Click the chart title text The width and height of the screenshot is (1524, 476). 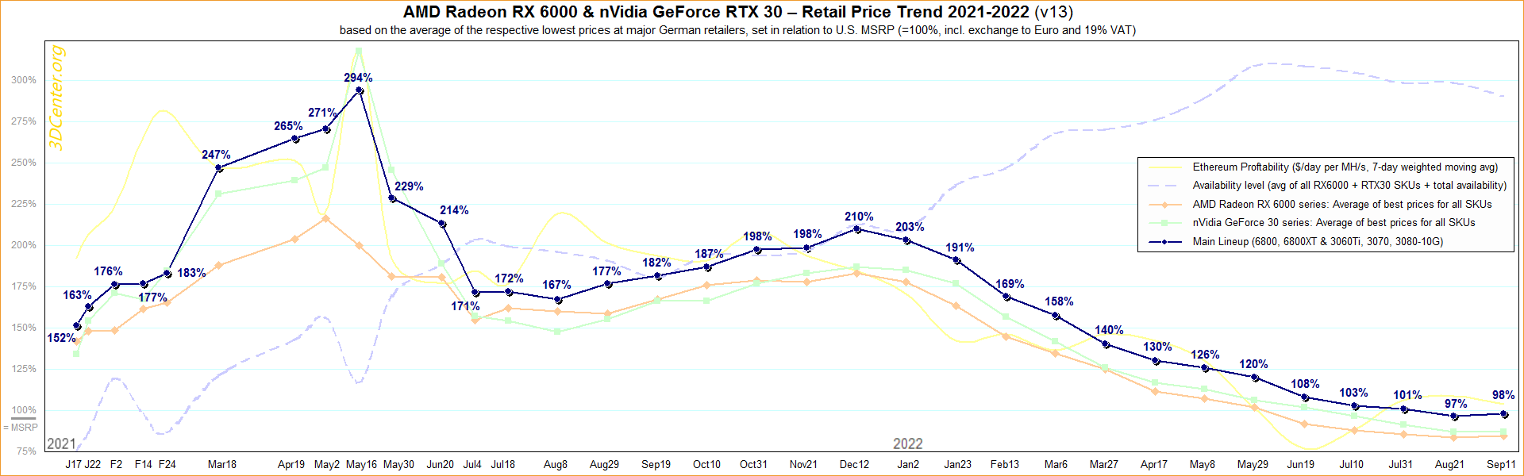click(737, 12)
